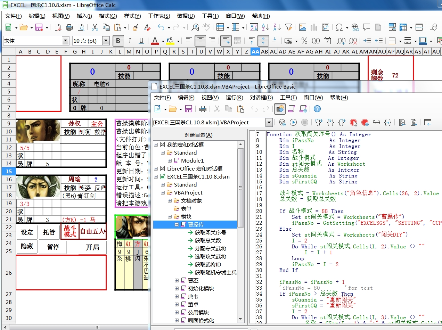Select column header AA in Calc
The height and width of the screenshot is (330, 442).
pyautogui.click(x=255, y=51)
